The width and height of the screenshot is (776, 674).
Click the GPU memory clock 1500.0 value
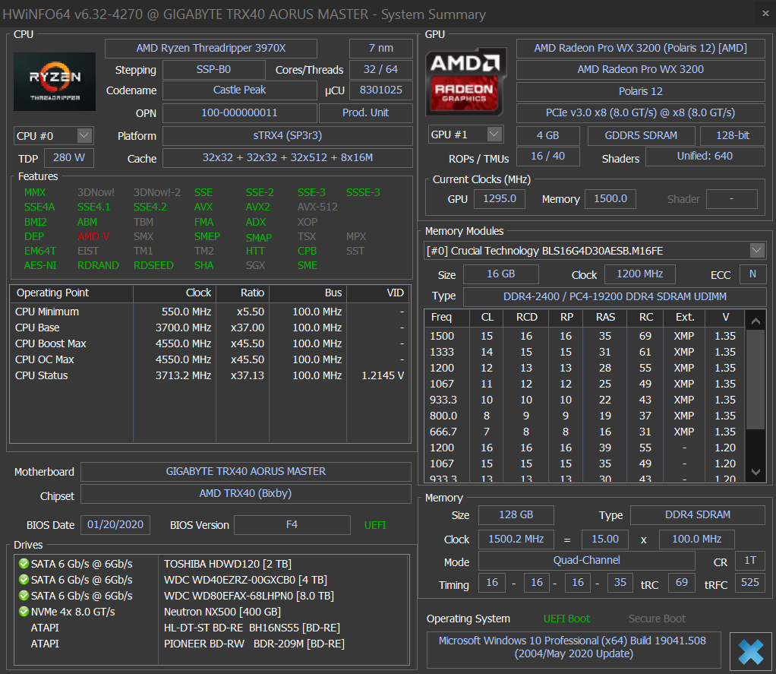tap(610, 199)
